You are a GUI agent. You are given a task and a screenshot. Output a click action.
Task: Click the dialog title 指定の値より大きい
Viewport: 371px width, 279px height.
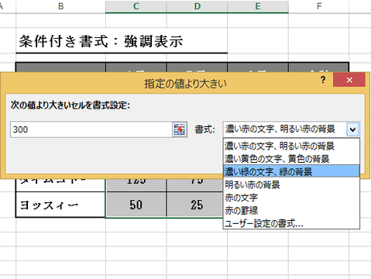(x=185, y=84)
